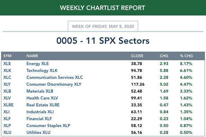Image resolution: width=206 pixels, height=137 pixels.
Task: Click the Week of Friday date box
Action: (103, 26)
